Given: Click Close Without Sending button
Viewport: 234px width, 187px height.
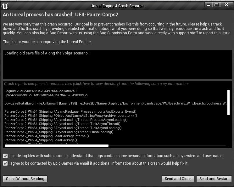Looking at the screenshot, I should point(25,179).
